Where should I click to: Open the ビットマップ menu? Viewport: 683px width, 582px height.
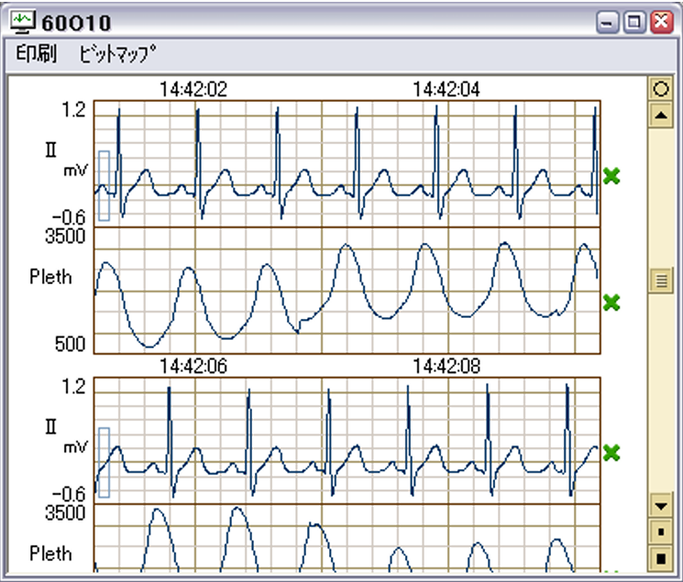point(115,54)
